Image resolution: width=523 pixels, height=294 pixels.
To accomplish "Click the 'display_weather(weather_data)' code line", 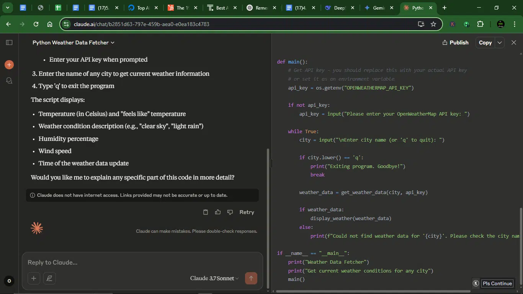I will point(351,219).
